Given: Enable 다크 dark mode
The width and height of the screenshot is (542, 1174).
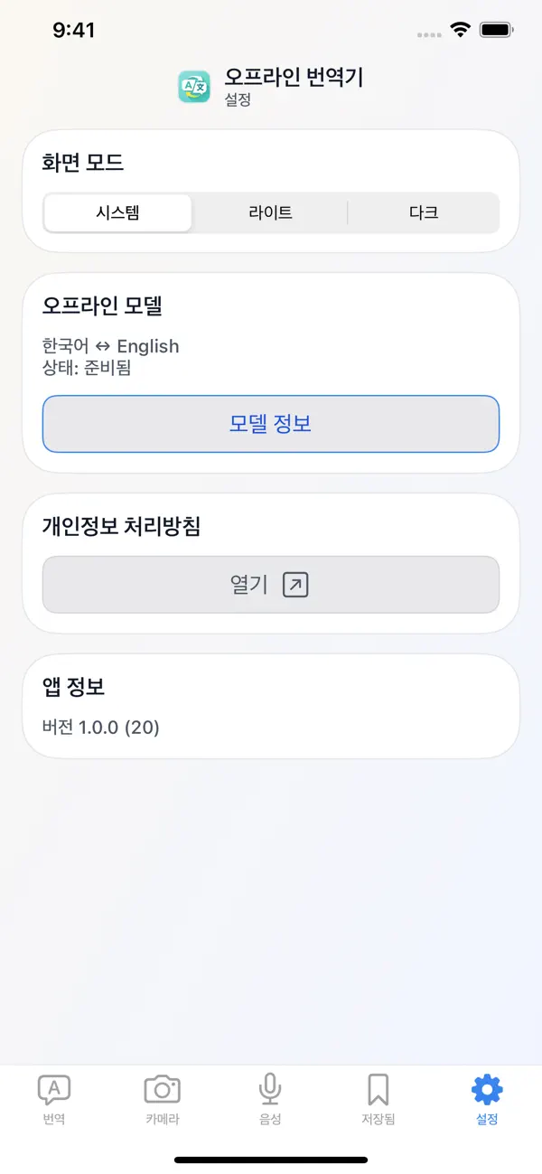Looking at the screenshot, I should click(423, 212).
